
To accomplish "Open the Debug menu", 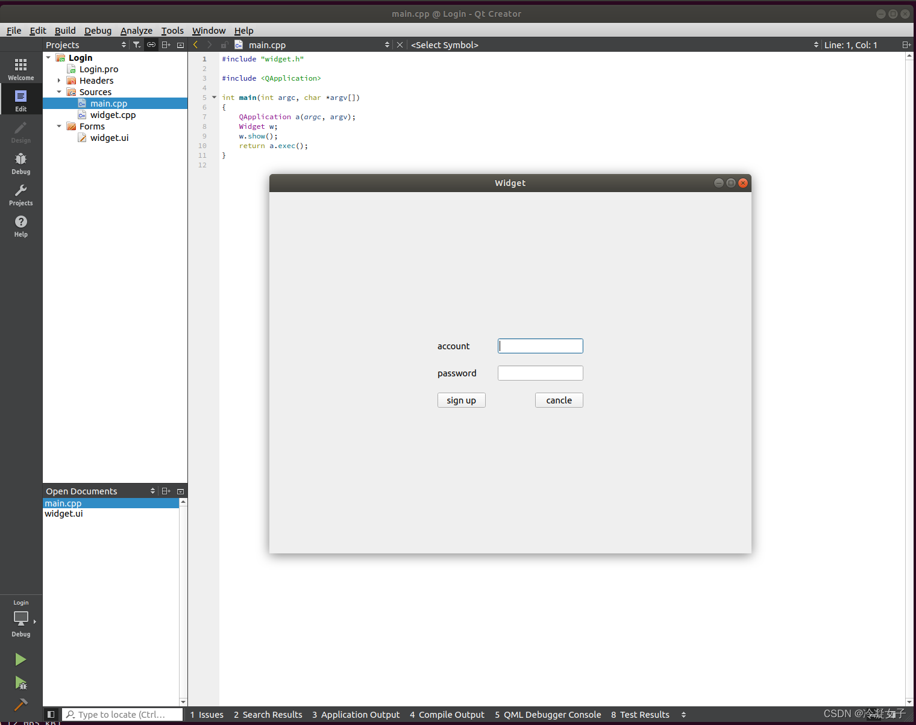I will coord(98,30).
